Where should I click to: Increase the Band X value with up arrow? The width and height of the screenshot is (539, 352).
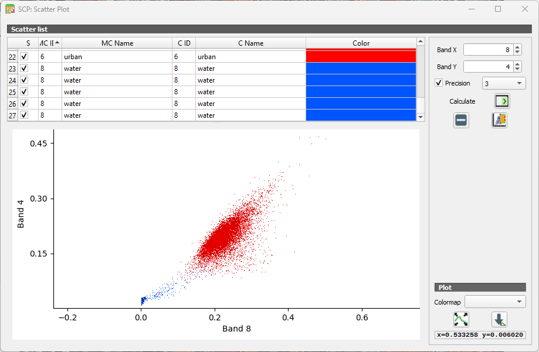(517, 47)
